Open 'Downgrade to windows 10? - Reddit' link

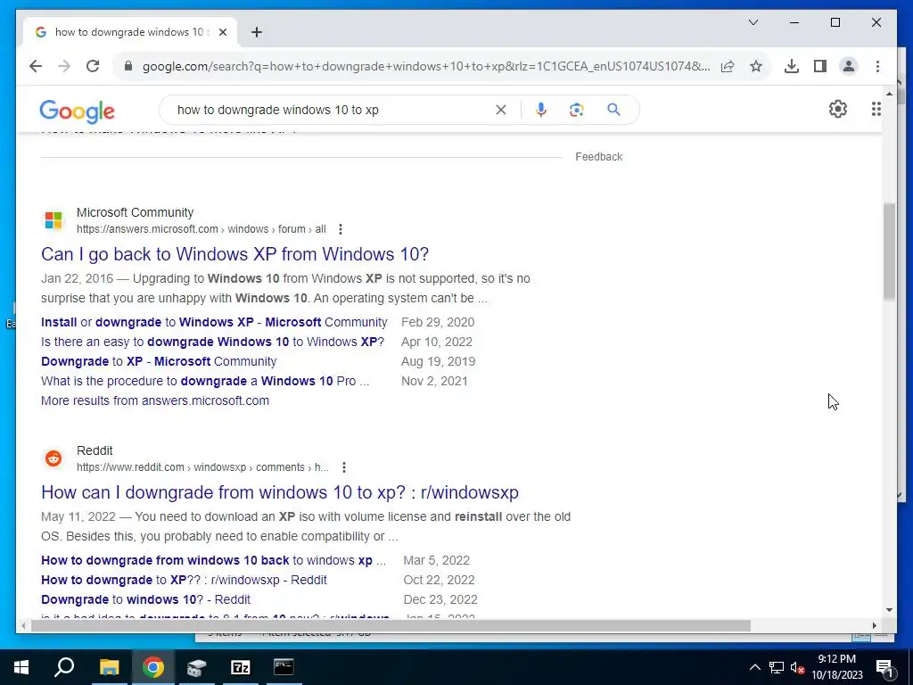click(145, 599)
